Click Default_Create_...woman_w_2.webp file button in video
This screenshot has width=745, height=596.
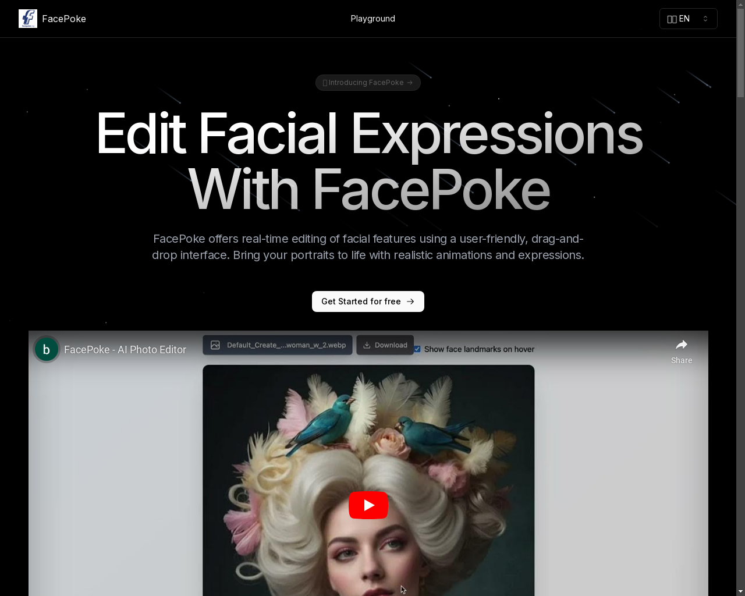278,345
